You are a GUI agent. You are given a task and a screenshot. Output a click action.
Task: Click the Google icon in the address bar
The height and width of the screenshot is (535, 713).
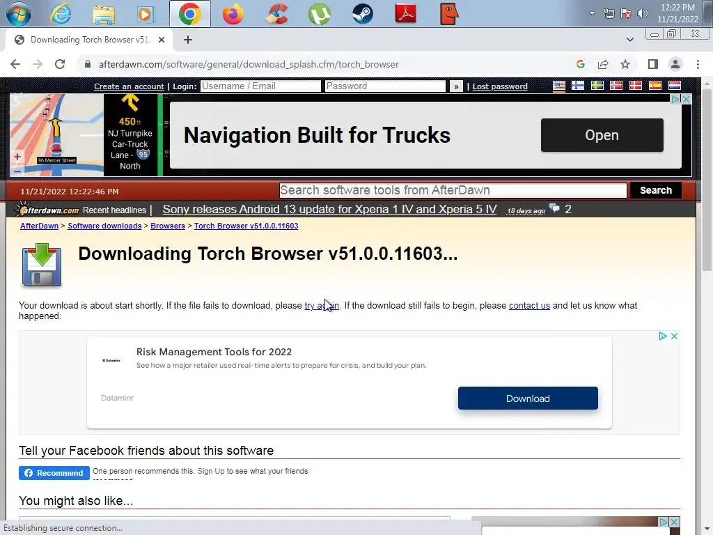click(580, 64)
